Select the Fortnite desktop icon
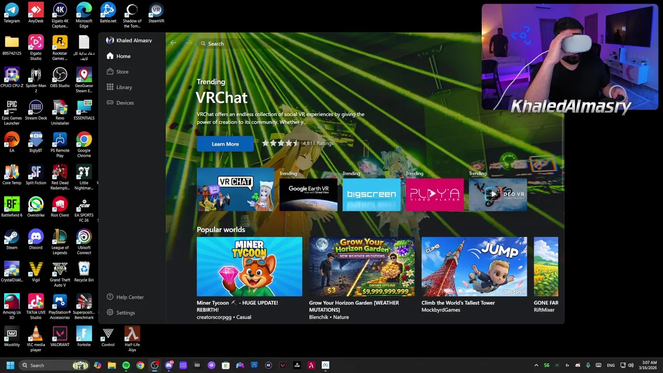Viewport: 663px width, 373px height. [x=84, y=337]
